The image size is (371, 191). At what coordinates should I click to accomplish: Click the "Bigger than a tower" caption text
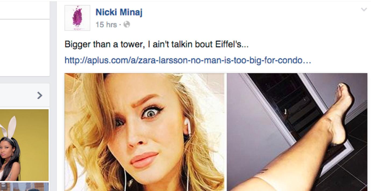(x=156, y=45)
